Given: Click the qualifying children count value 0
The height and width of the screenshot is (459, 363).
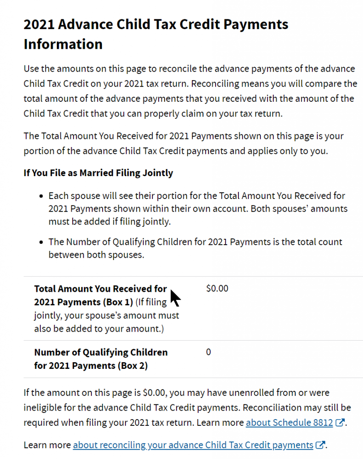Looking at the screenshot, I should tap(208, 352).
